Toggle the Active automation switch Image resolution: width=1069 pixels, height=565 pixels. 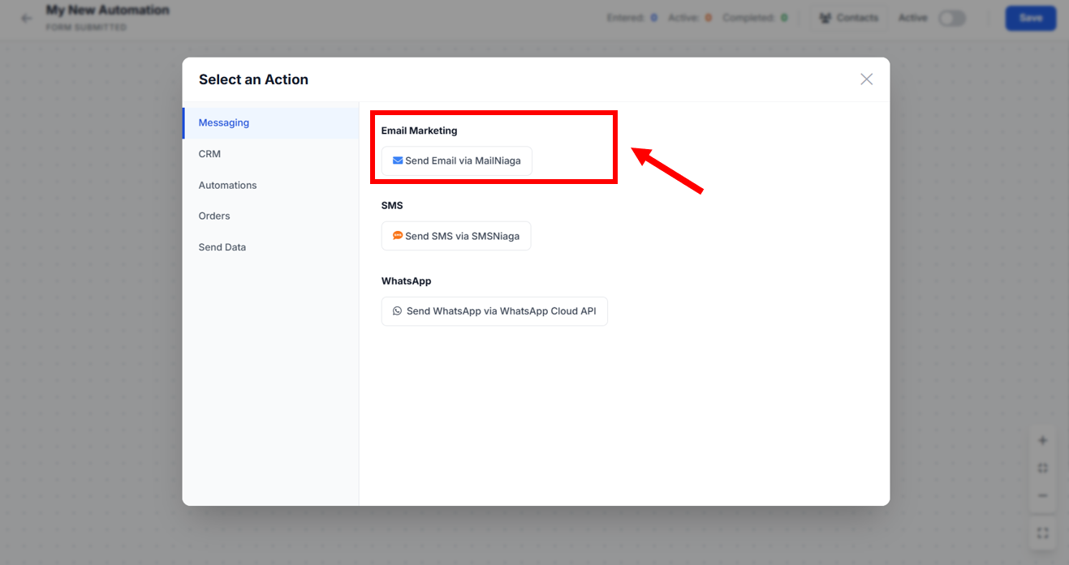point(951,18)
